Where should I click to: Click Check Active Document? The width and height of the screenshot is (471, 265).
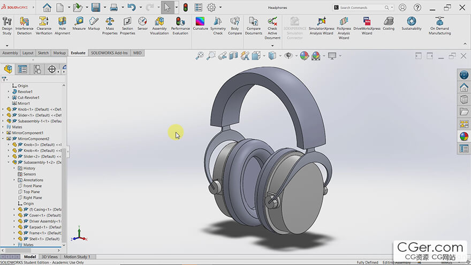coord(272,28)
